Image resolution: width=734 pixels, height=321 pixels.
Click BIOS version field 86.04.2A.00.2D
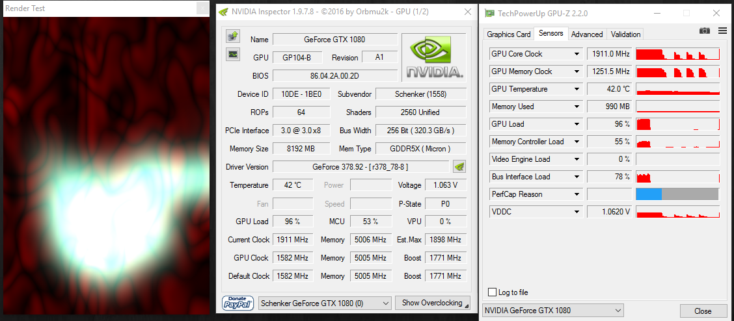pyautogui.click(x=334, y=75)
